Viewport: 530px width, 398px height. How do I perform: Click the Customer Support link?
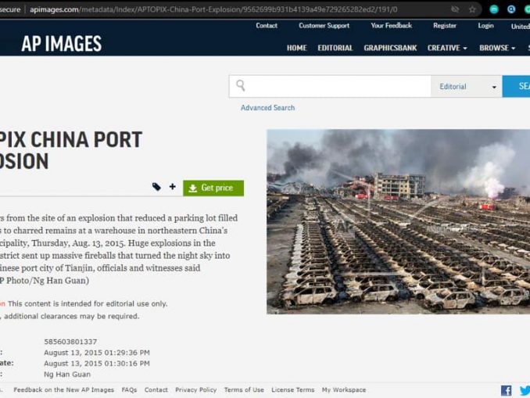324,26
